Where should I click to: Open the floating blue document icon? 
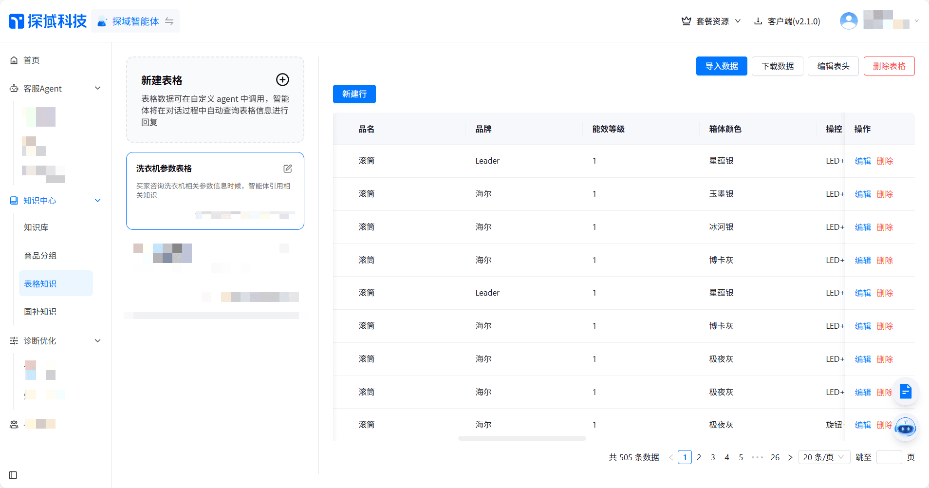905,391
